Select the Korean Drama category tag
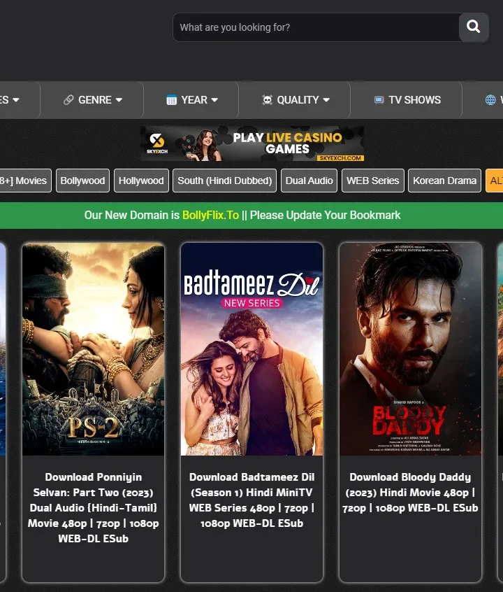Image resolution: width=503 pixels, height=592 pixels. (x=444, y=181)
